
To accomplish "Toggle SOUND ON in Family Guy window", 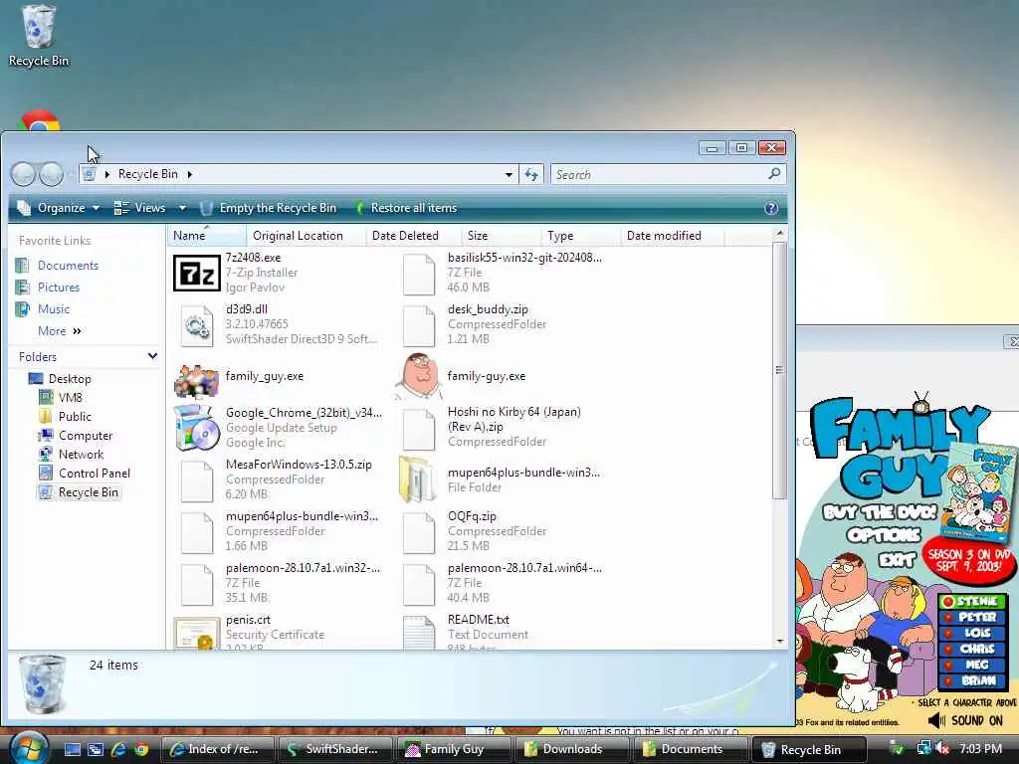I will click(x=966, y=720).
